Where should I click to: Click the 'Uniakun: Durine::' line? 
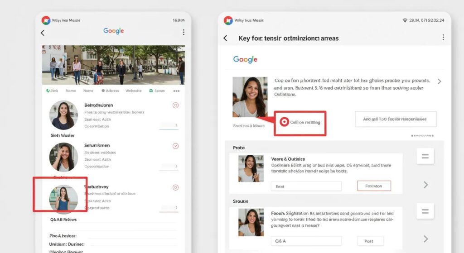(x=67, y=244)
